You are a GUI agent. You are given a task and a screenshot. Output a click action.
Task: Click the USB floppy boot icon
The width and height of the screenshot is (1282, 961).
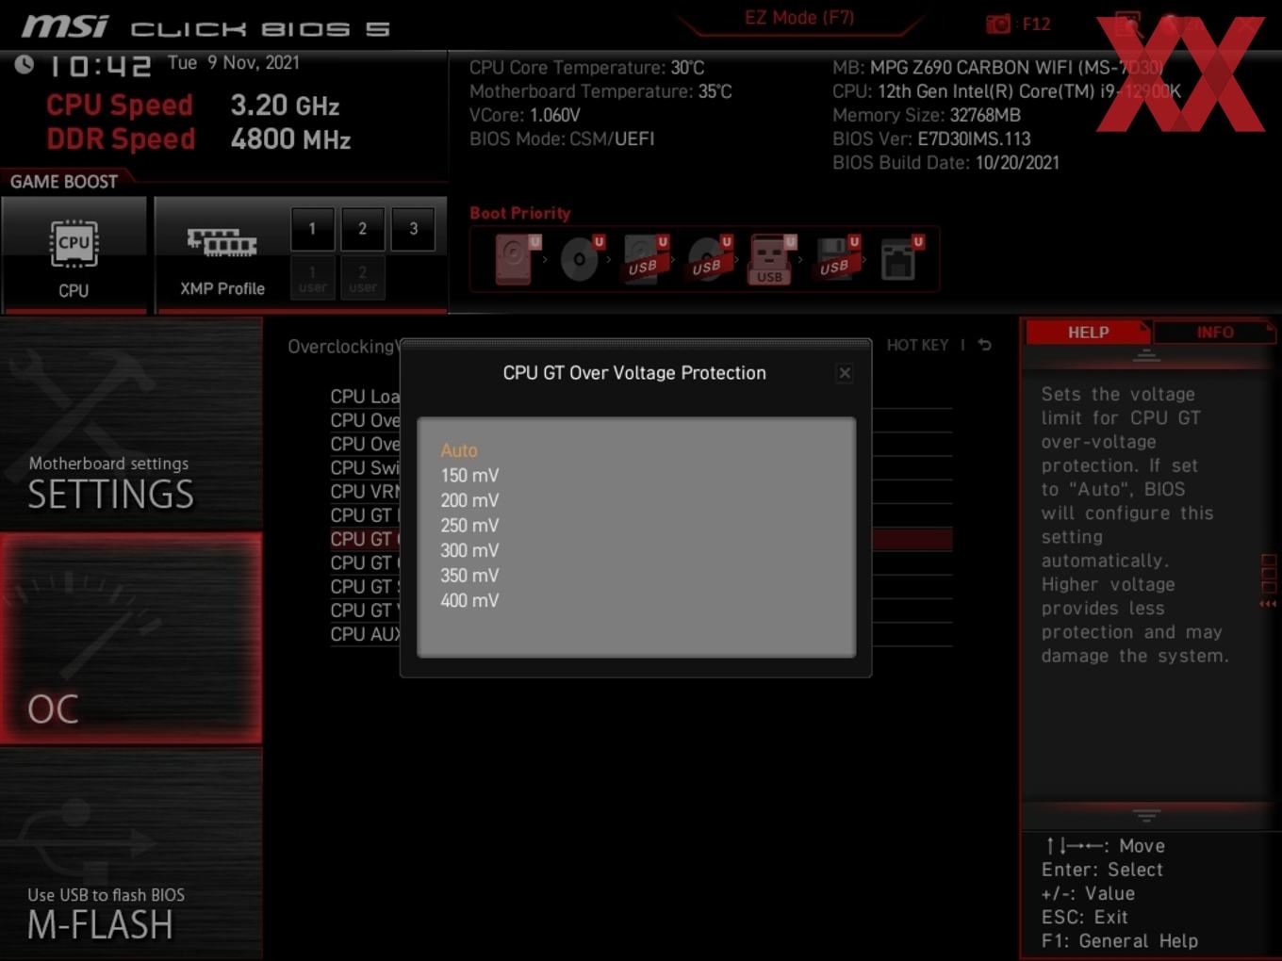836,258
